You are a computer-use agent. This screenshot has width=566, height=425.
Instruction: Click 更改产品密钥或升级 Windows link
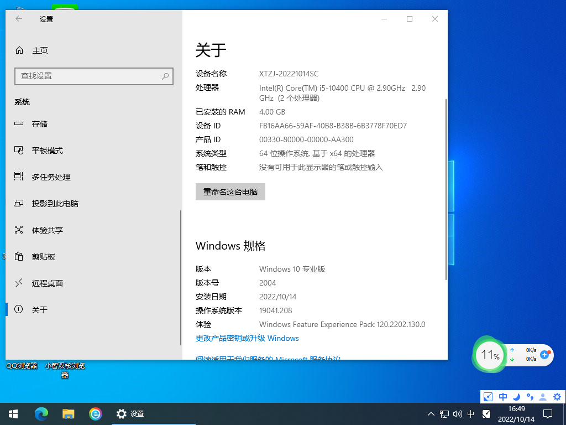point(247,338)
